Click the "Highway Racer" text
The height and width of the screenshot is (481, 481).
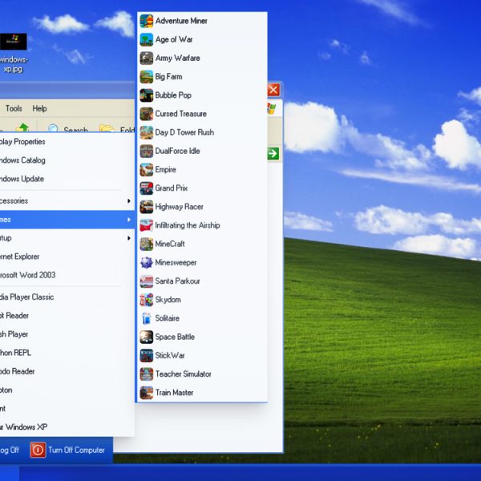coord(179,207)
